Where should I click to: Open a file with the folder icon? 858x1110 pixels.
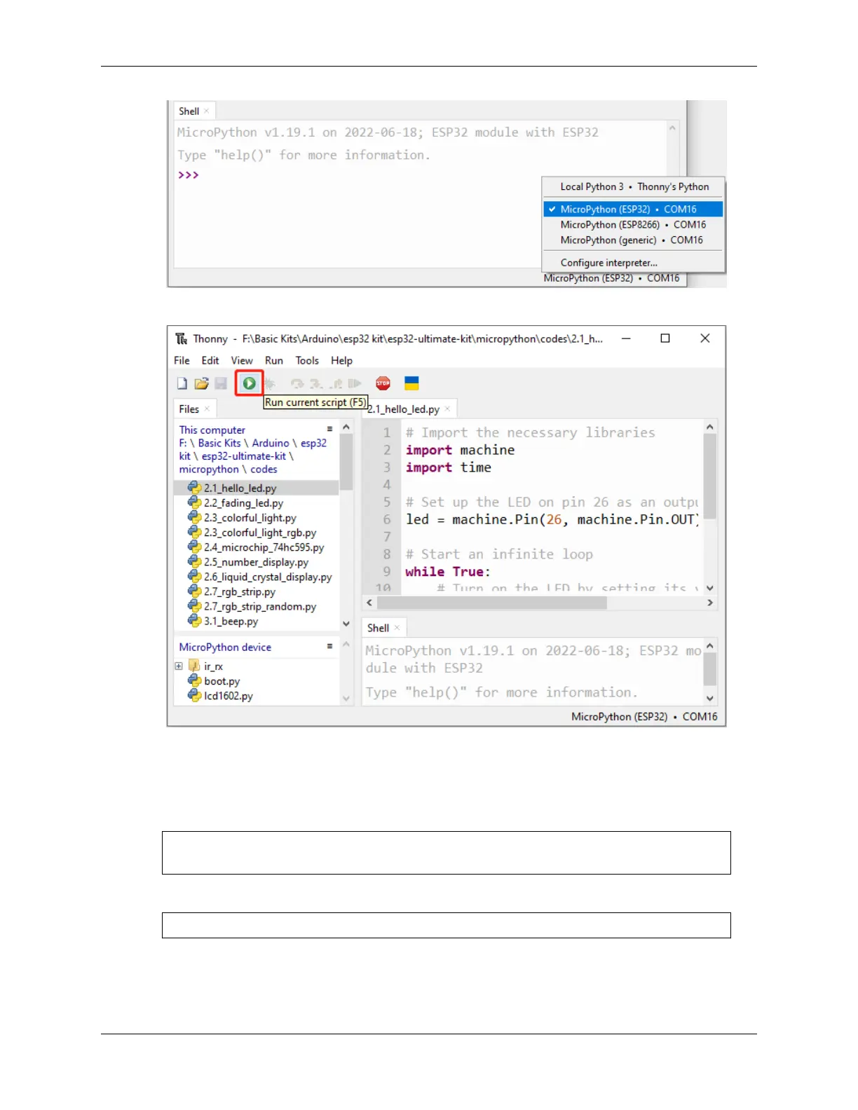tap(202, 383)
